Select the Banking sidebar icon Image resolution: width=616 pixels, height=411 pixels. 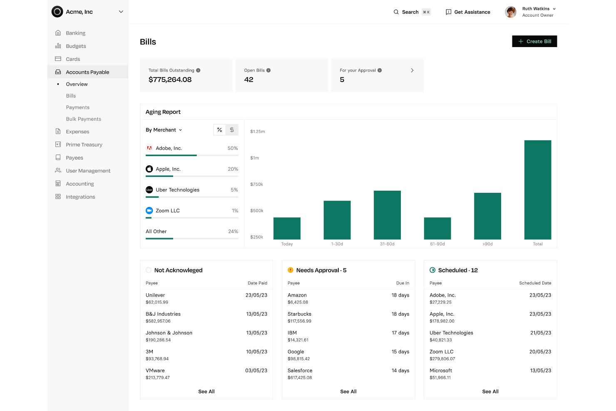(x=58, y=32)
